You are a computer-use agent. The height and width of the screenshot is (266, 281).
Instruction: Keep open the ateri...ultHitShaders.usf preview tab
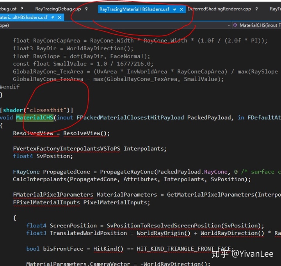(53, 18)
